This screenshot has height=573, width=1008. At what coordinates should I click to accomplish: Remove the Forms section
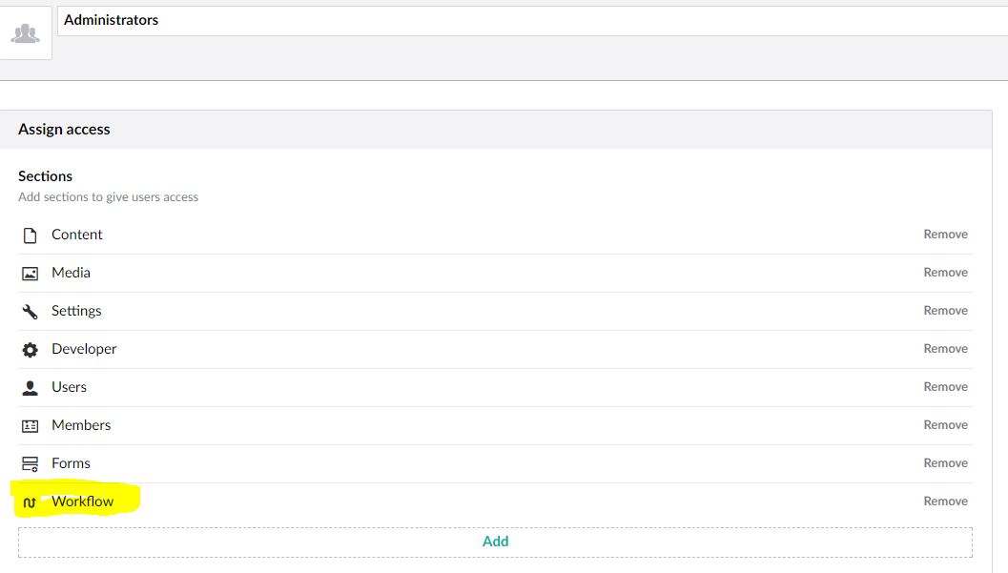[945, 463]
